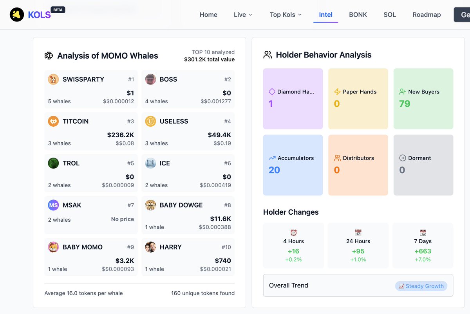This screenshot has height=314, width=470.
Task: Click the Steady Growth trend badge
Action: click(x=421, y=286)
